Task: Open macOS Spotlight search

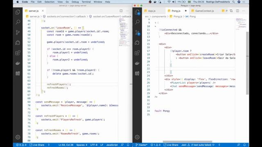Action: click(233, 2)
